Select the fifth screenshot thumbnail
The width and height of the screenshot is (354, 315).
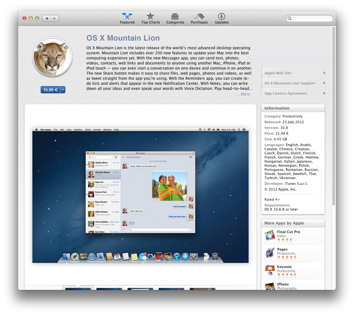point(203,289)
